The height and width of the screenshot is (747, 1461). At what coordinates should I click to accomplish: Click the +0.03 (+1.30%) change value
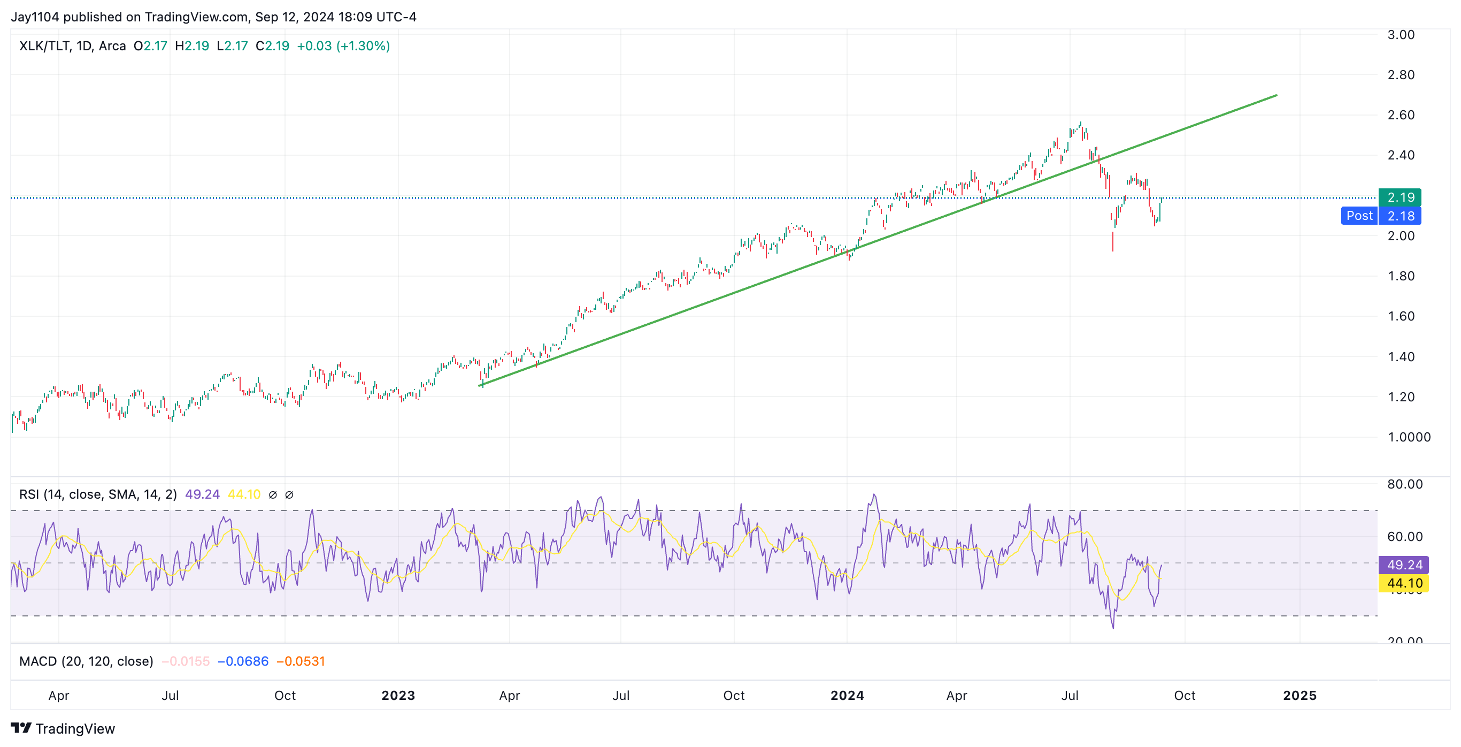tap(344, 46)
